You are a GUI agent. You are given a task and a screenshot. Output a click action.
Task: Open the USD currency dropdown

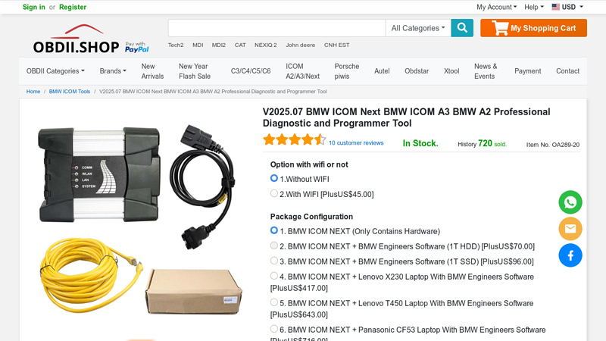pyautogui.click(x=567, y=7)
